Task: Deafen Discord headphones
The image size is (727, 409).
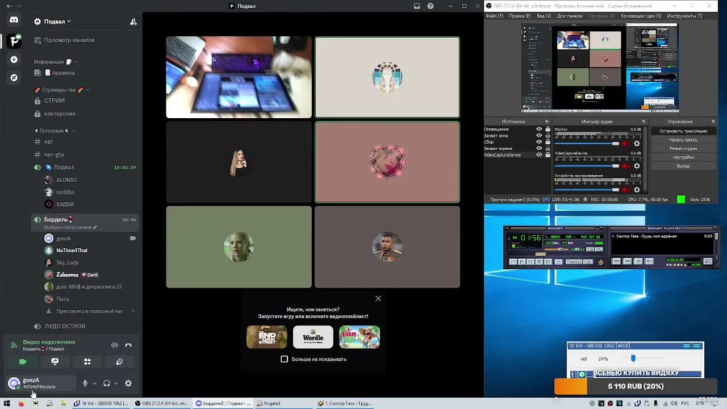Action: 106,383
